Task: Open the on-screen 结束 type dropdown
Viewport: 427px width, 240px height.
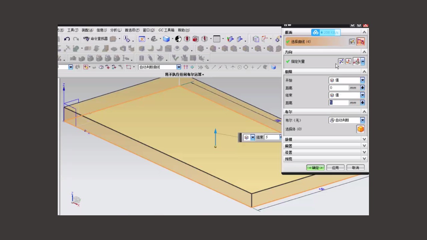Action: pyautogui.click(x=253, y=137)
